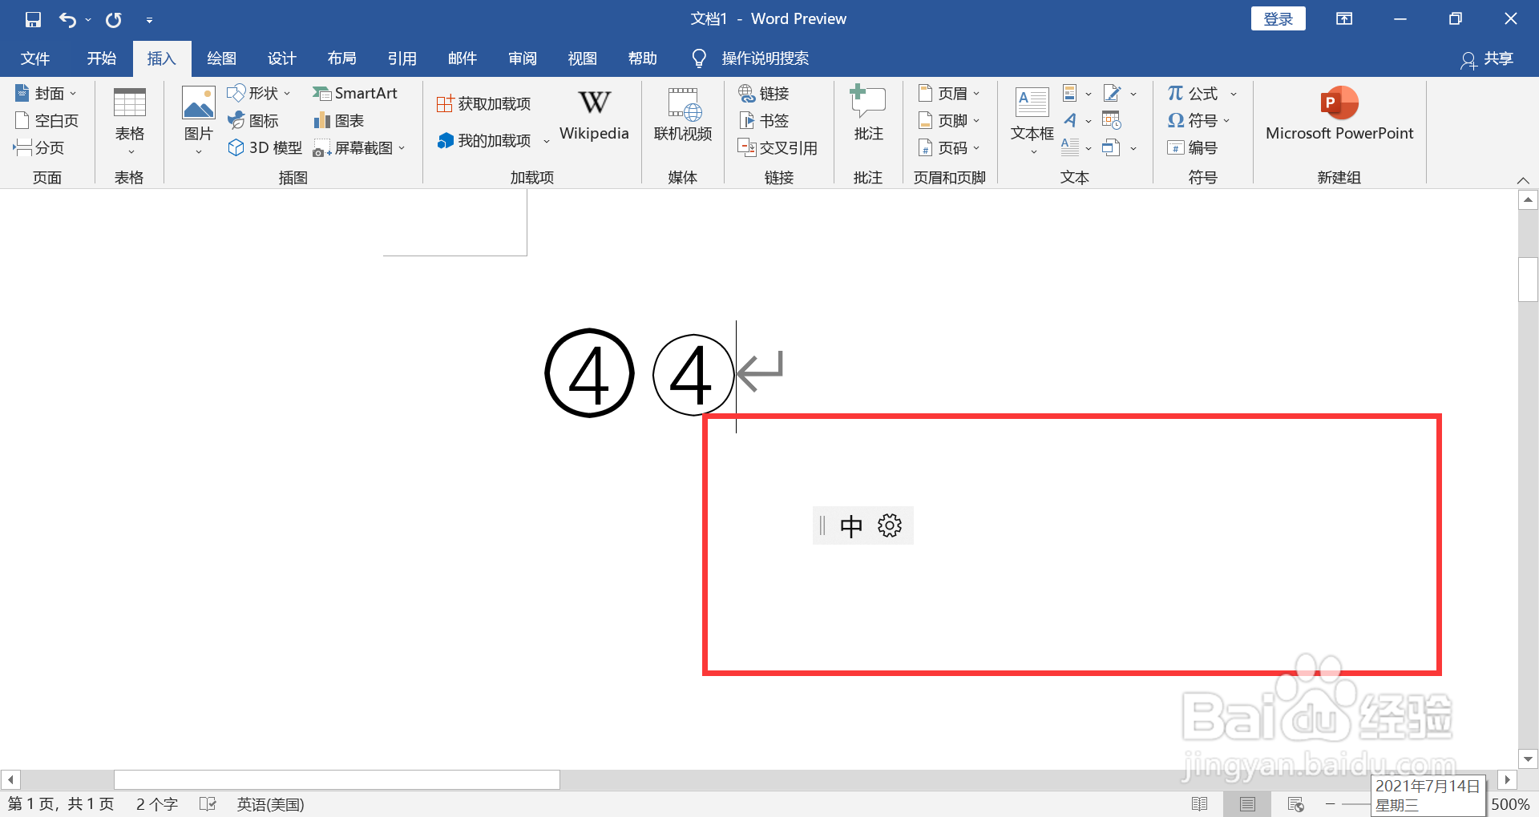Insert a 3D 模型 object

click(x=264, y=147)
